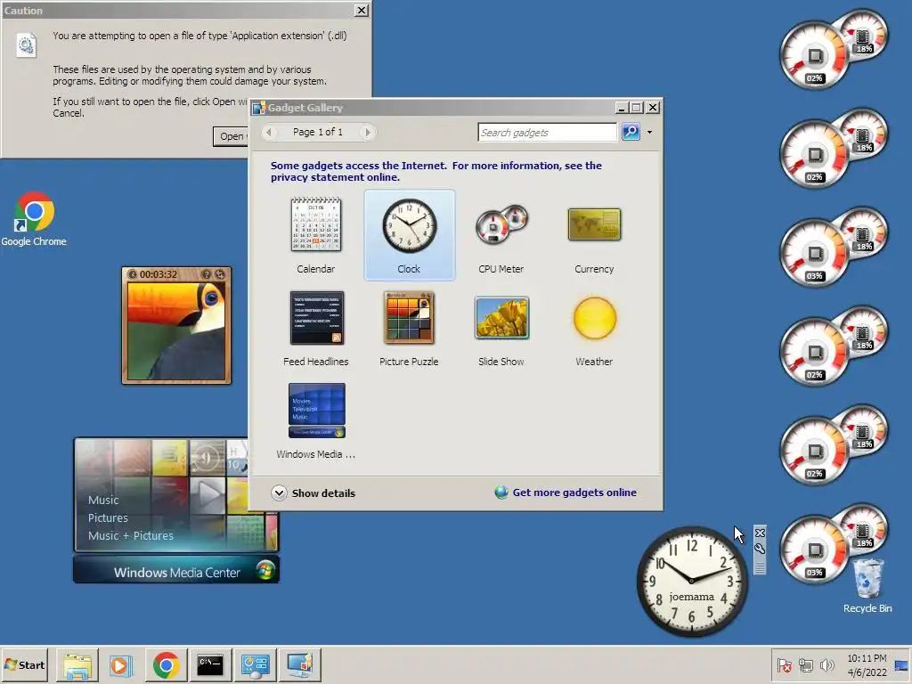Image resolution: width=912 pixels, height=684 pixels.
Task: Shuffle the Picture Puzzle tiles icon
Action: pos(220,274)
